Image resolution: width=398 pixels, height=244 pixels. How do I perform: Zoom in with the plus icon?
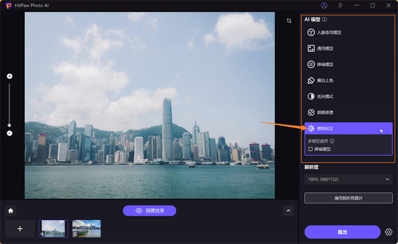click(10, 76)
